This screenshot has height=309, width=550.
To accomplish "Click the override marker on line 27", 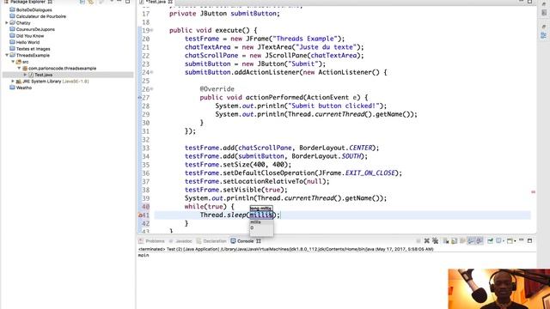I will [140, 97].
